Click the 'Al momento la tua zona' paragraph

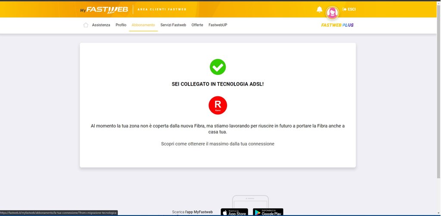click(217, 129)
